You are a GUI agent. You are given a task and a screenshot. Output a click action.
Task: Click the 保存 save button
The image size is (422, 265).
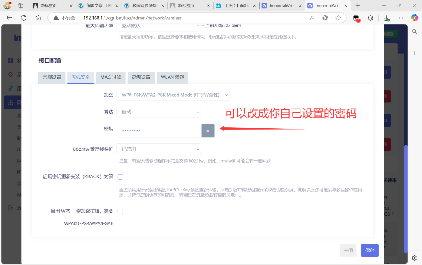point(370,250)
